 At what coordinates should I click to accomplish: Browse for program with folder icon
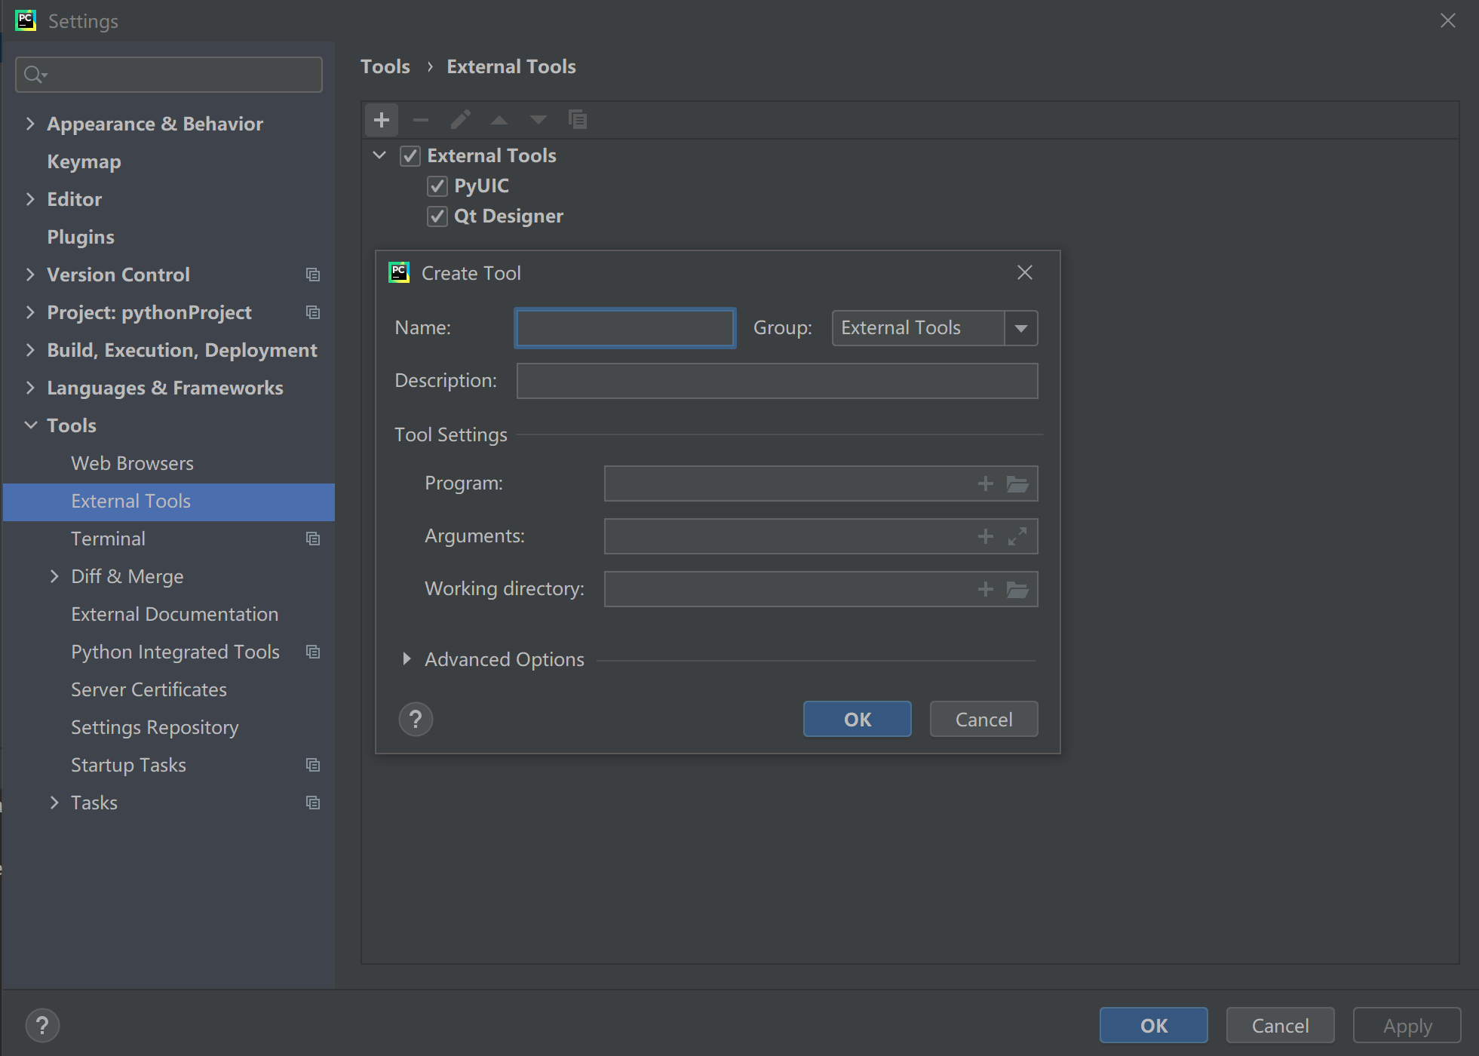1017,483
